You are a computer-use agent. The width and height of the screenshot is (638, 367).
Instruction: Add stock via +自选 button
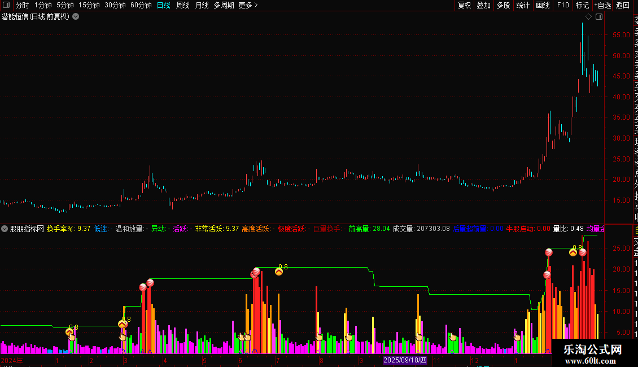(602, 5)
